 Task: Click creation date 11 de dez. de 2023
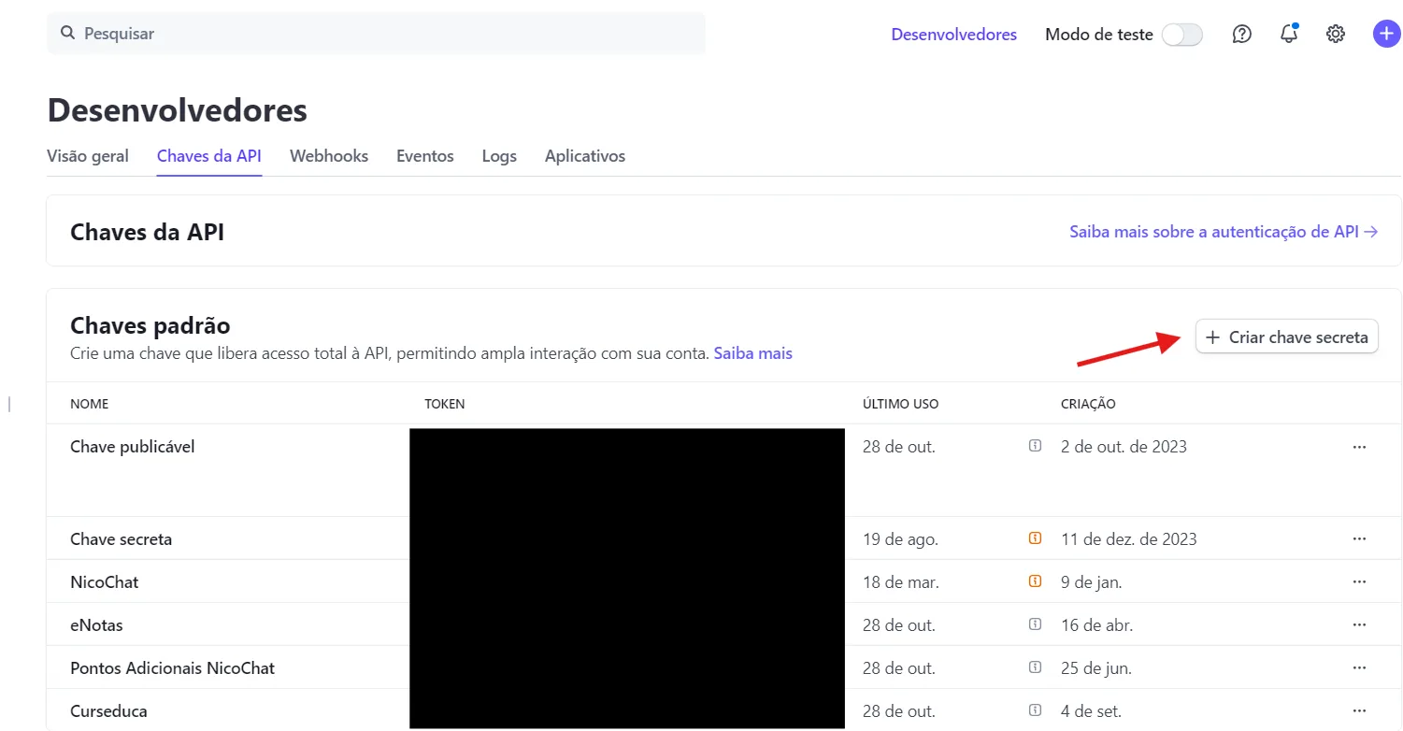click(x=1129, y=539)
